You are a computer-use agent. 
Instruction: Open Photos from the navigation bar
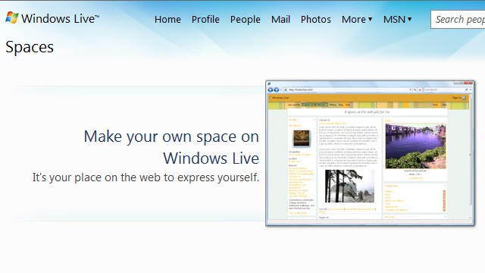pos(316,20)
